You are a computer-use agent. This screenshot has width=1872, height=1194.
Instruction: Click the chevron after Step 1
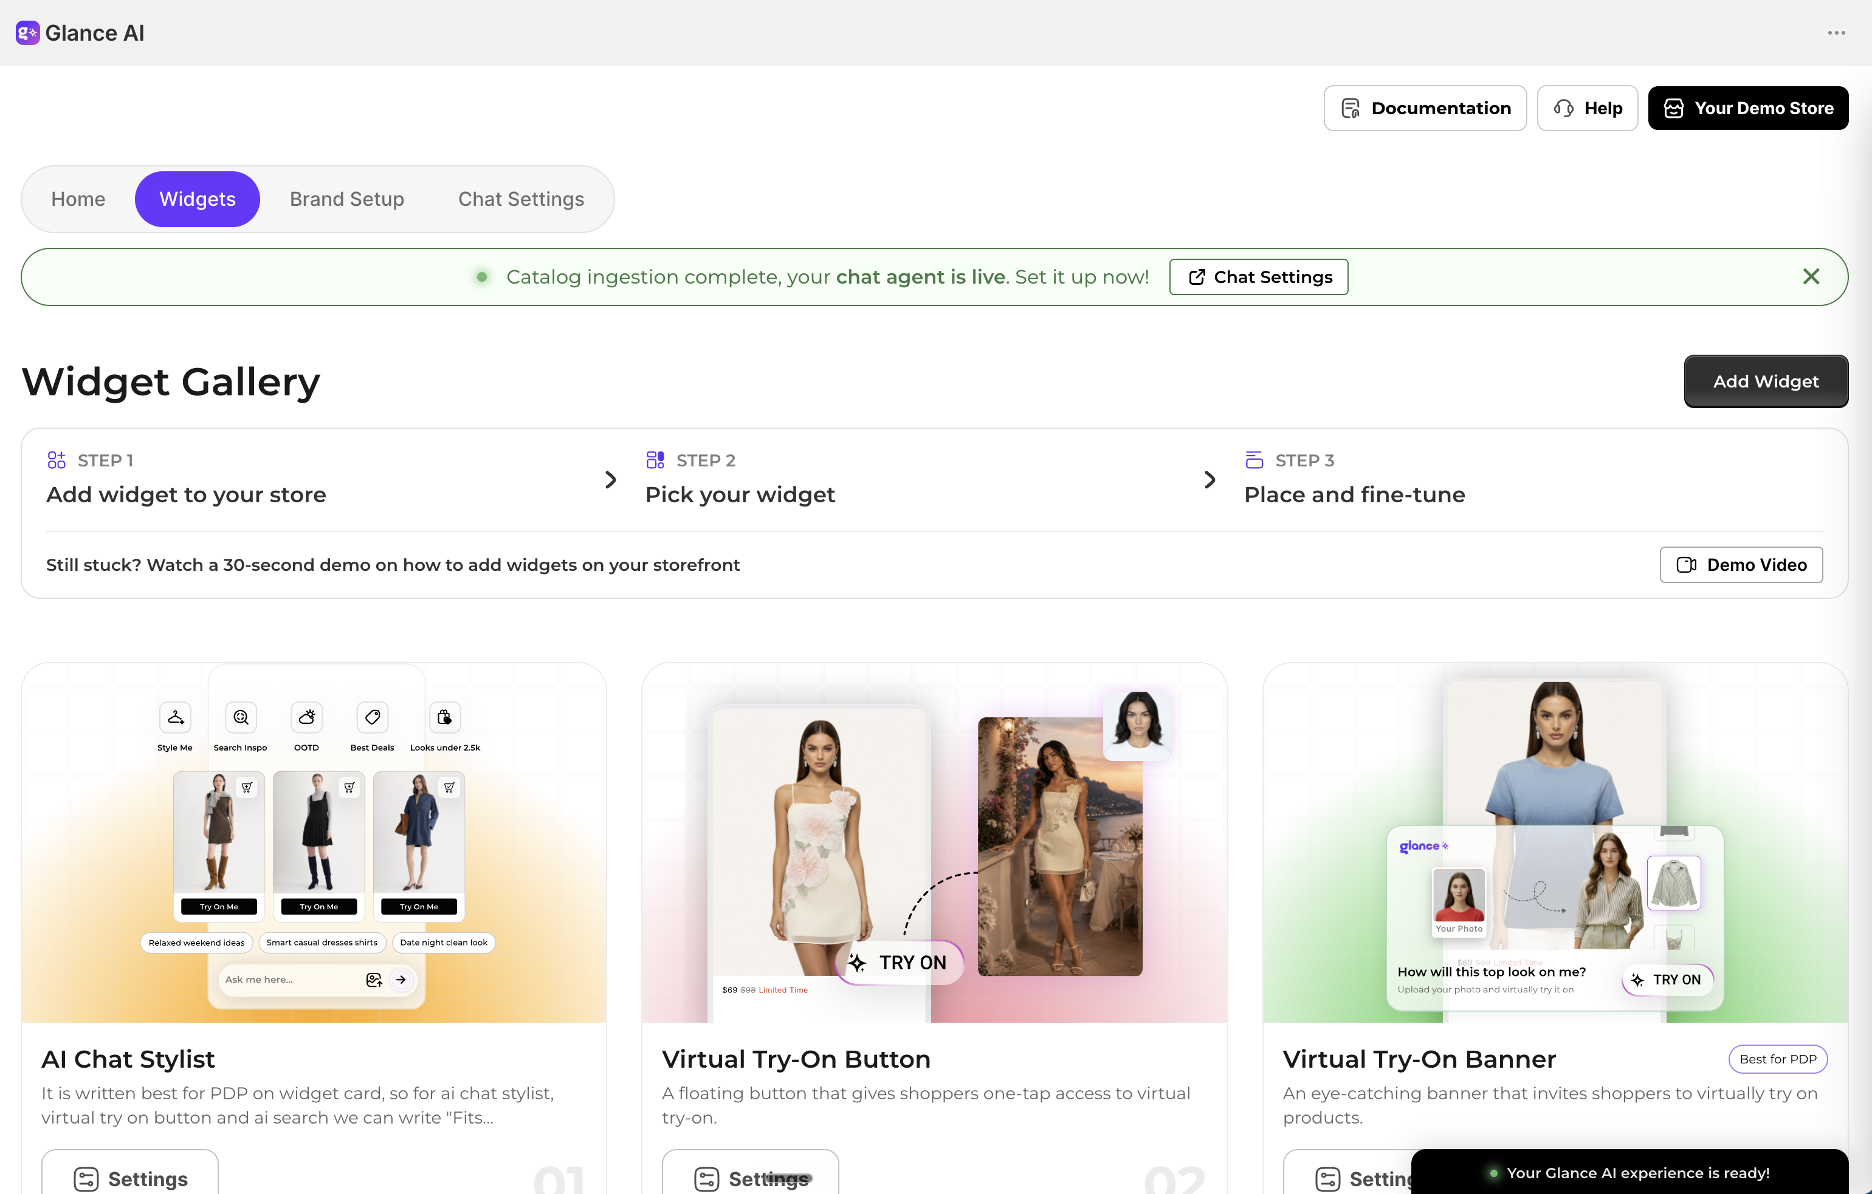pyautogui.click(x=610, y=479)
